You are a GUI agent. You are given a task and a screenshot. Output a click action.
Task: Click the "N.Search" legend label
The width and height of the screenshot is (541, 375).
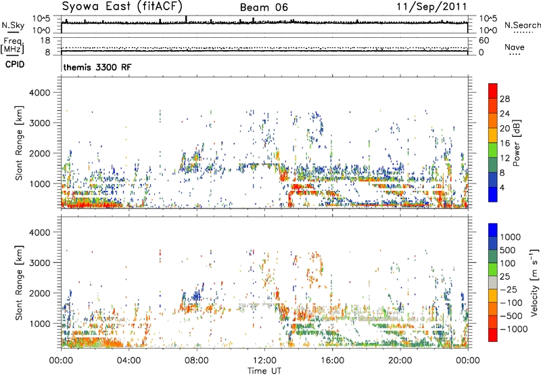[522, 25]
